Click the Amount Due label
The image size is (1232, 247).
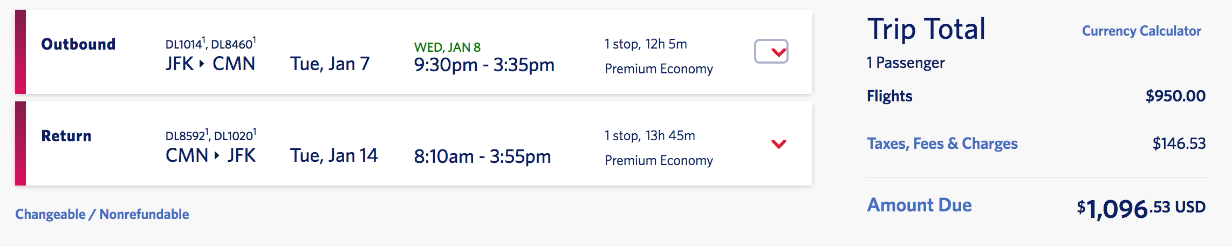pos(919,205)
